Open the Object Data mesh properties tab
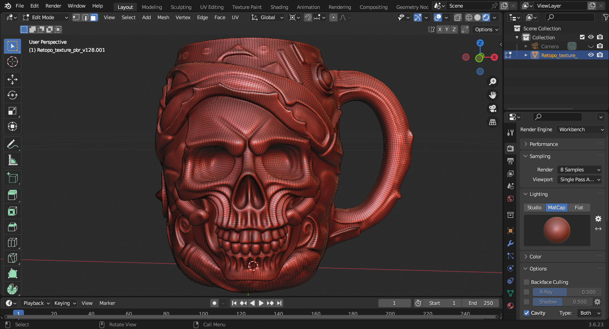 510,293
